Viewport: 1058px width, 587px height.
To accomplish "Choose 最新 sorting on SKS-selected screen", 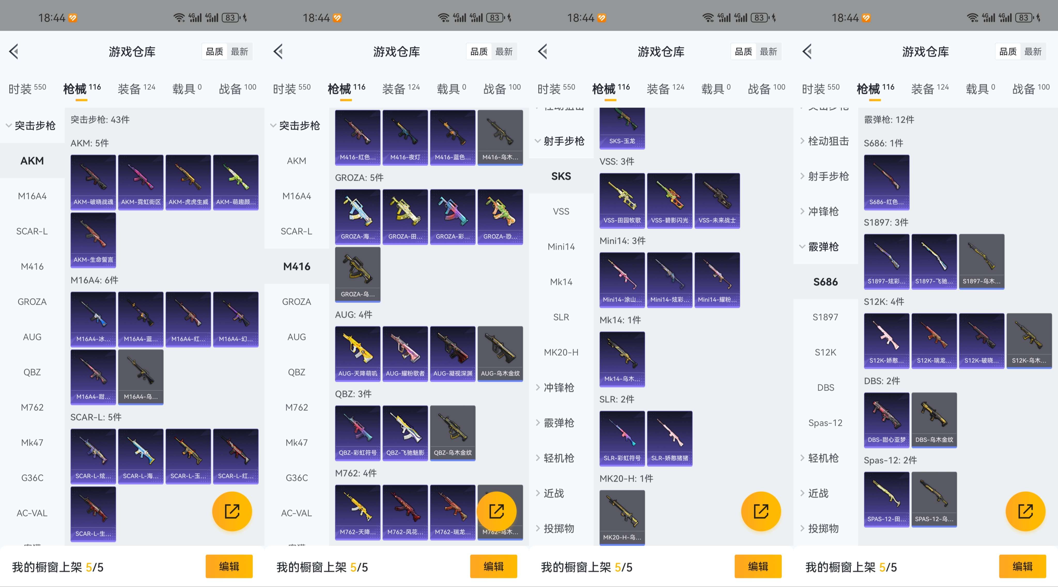I will (x=768, y=52).
